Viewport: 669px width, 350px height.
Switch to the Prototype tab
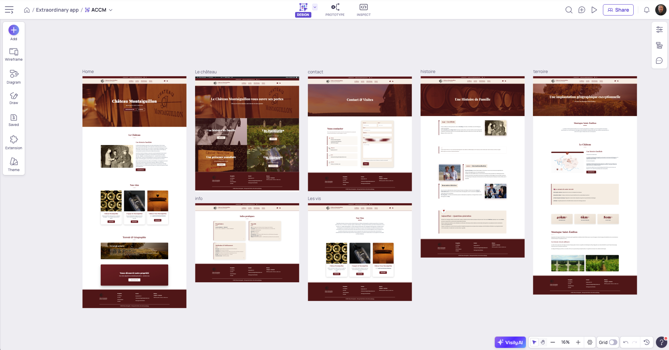[x=335, y=10]
